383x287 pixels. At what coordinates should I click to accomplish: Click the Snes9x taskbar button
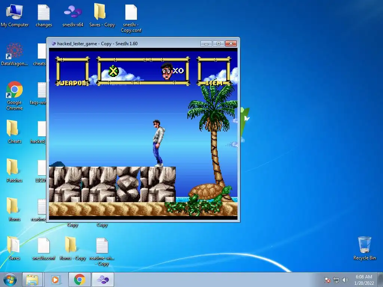click(x=103, y=280)
